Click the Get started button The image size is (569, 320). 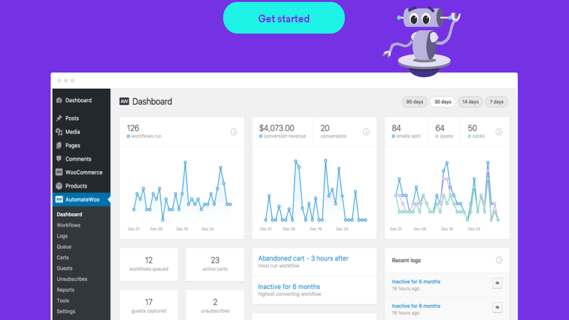click(x=284, y=18)
